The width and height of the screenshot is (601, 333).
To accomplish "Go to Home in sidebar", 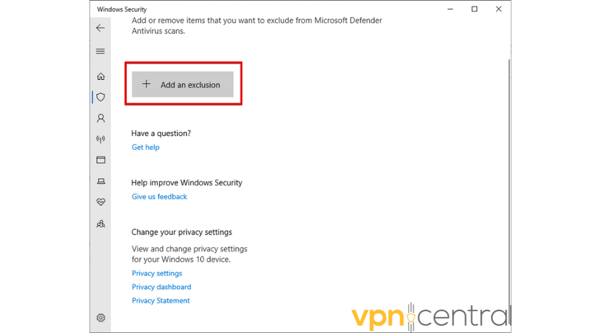I will click(x=101, y=77).
